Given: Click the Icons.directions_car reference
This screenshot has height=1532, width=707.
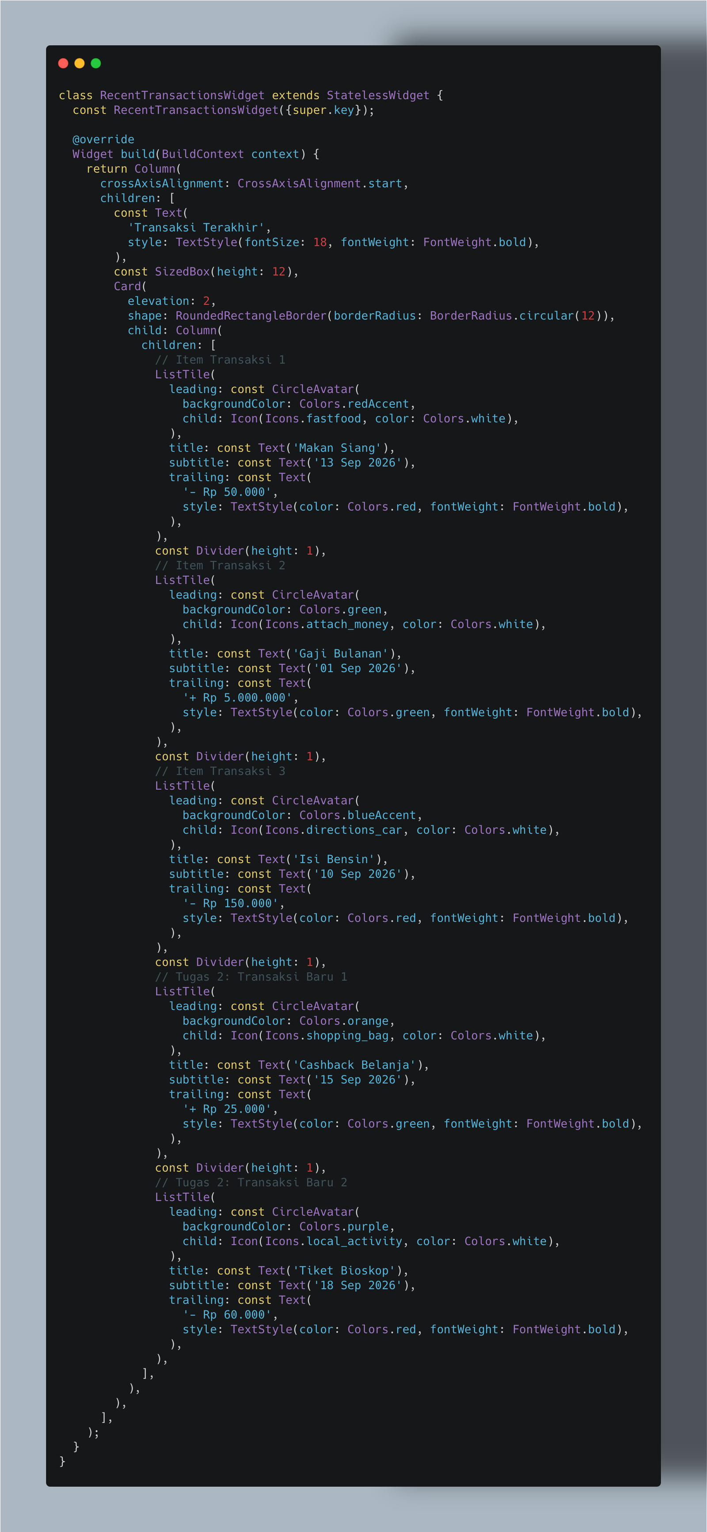Looking at the screenshot, I should coord(334,830).
